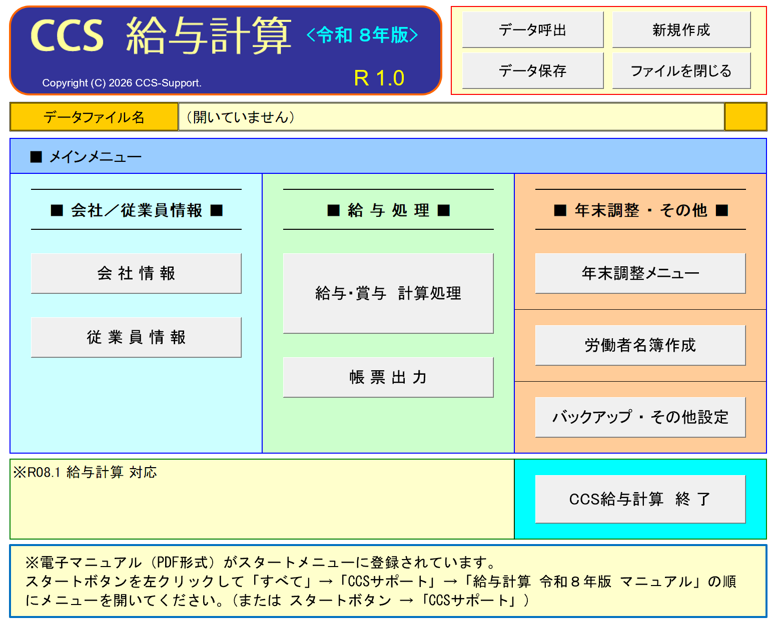
Task: Select 労働者名簿作成
Action: (640, 345)
